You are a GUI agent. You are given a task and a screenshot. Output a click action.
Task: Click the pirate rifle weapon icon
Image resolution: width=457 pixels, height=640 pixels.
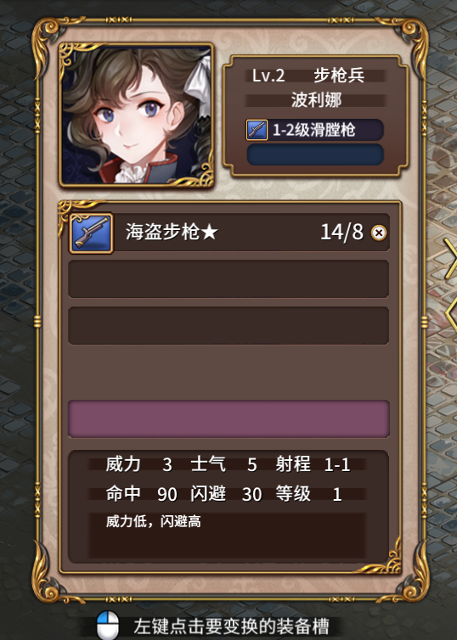click(x=91, y=233)
